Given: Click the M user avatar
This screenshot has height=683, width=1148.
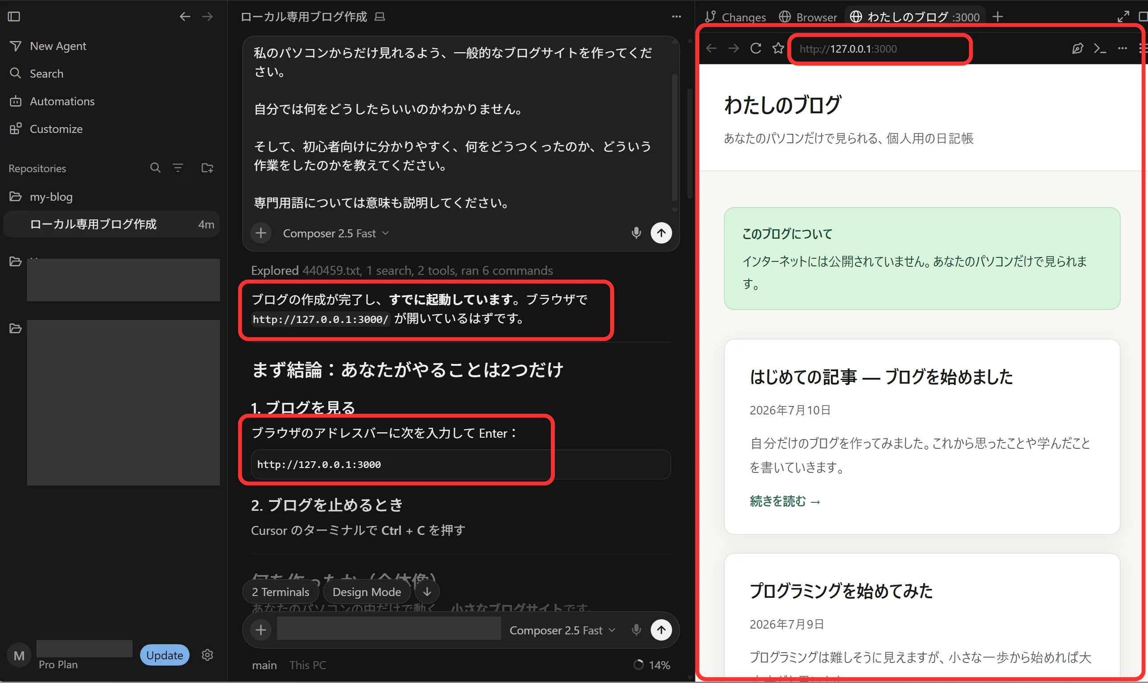Looking at the screenshot, I should coord(19,655).
